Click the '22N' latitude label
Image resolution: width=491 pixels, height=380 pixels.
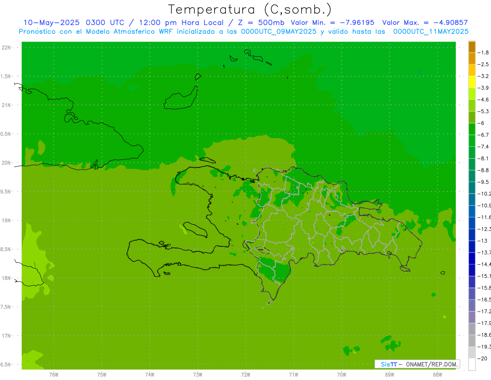pos(6,48)
